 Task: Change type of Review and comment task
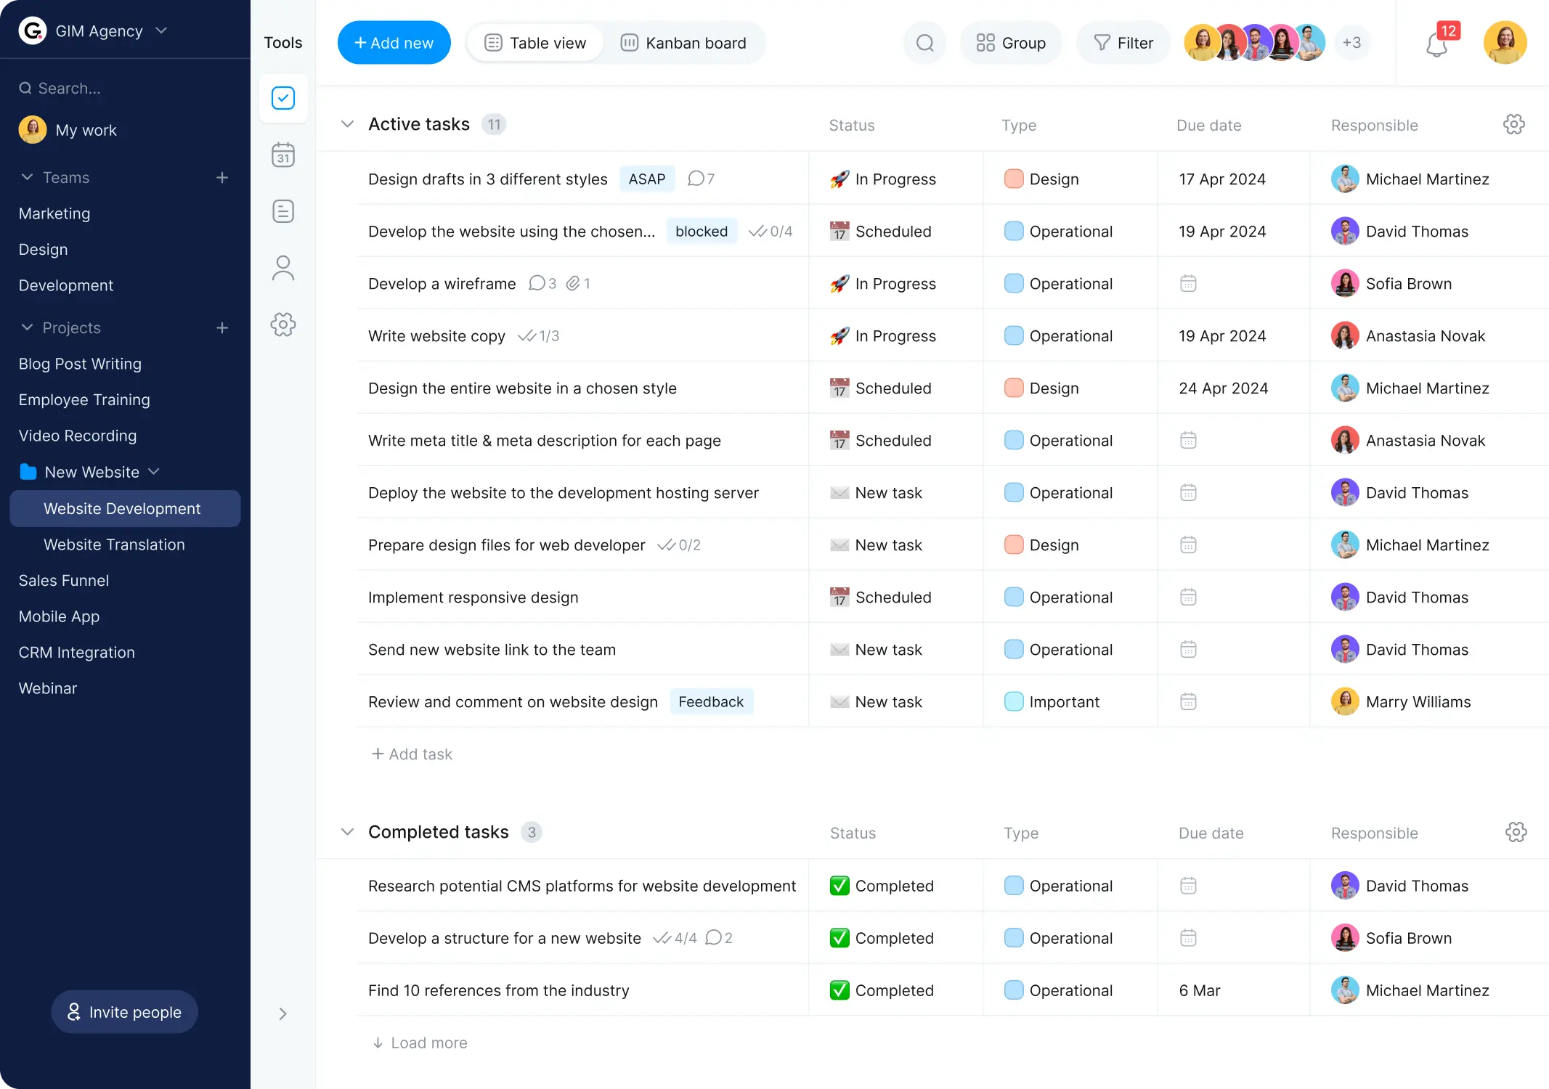[x=1052, y=702]
